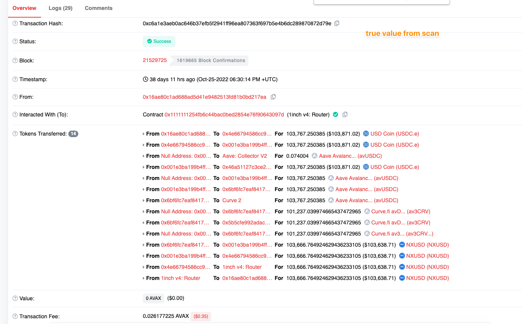Viewport: 522px width, 324px height.
Task: Expand transfer row to 0x46a51127c3ce2...
Action: point(144,167)
